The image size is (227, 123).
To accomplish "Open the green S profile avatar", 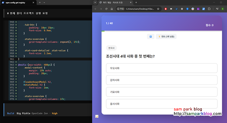I will (x=223, y=9).
